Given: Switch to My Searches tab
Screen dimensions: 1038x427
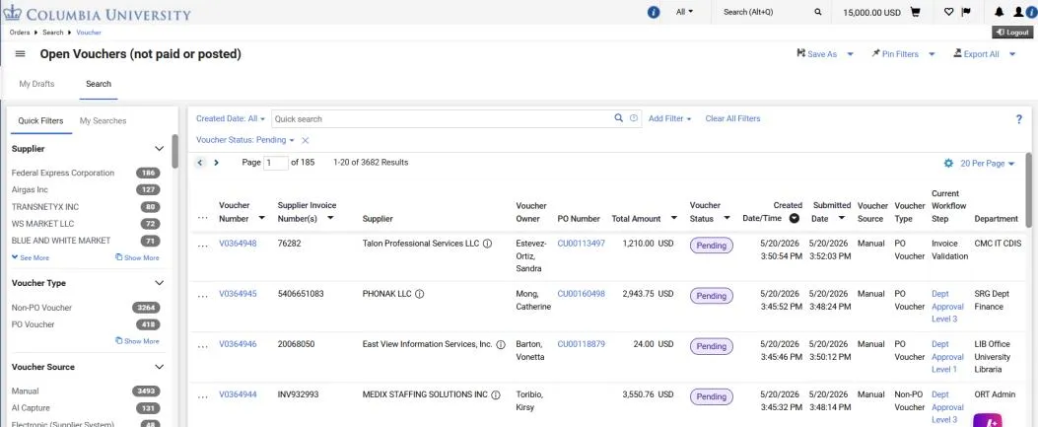Looking at the screenshot, I should click(103, 120).
